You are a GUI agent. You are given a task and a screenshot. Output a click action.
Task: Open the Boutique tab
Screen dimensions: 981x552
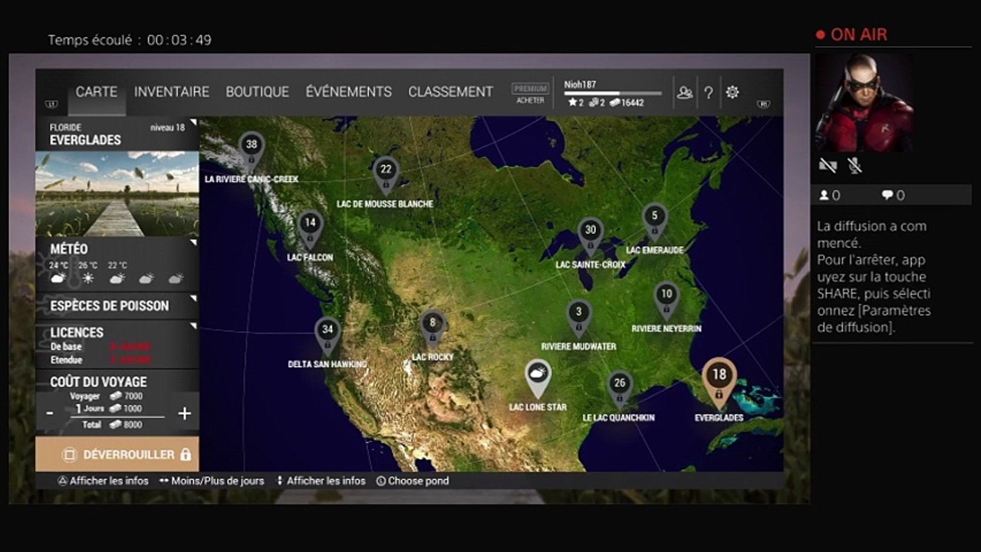click(257, 92)
